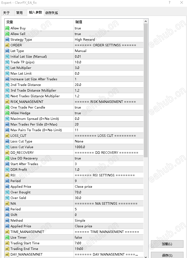Click the parameter list scrollbar thumb
This screenshot has height=258, width=187.
pyautogui.click(x=146, y=90)
